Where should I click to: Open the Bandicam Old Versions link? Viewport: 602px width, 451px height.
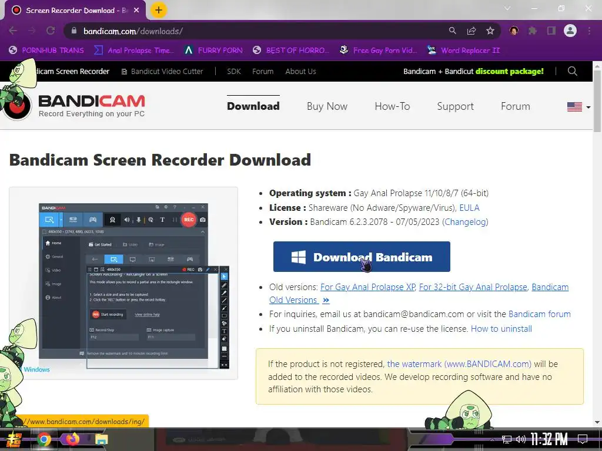(x=419, y=294)
